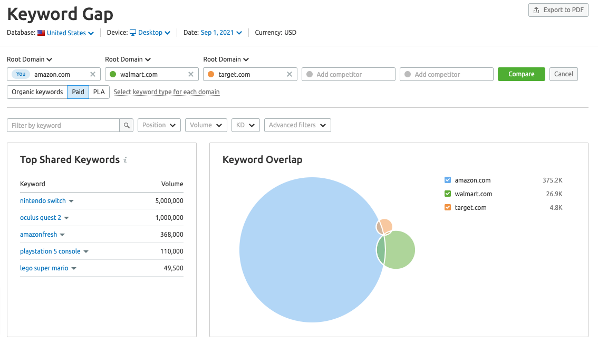Expand Root Domain selector above target.com
This screenshot has width=598, height=344.
(226, 59)
